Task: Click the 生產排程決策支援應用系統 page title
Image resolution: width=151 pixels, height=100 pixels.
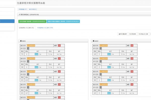Action: [31, 3]
